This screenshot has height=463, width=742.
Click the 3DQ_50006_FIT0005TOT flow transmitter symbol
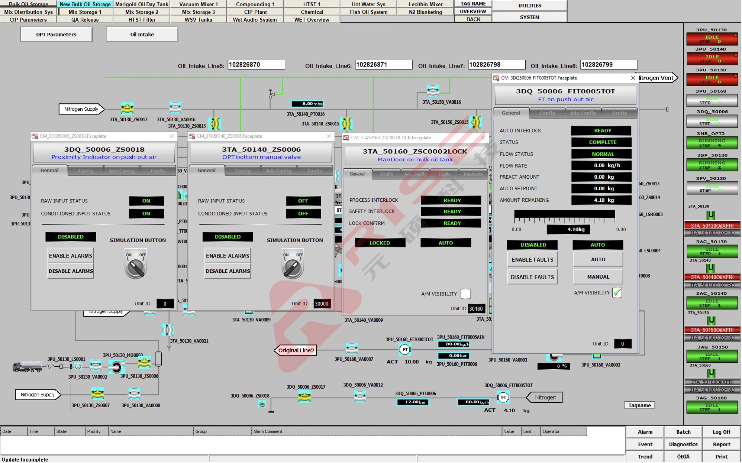[x=503, y=398]
